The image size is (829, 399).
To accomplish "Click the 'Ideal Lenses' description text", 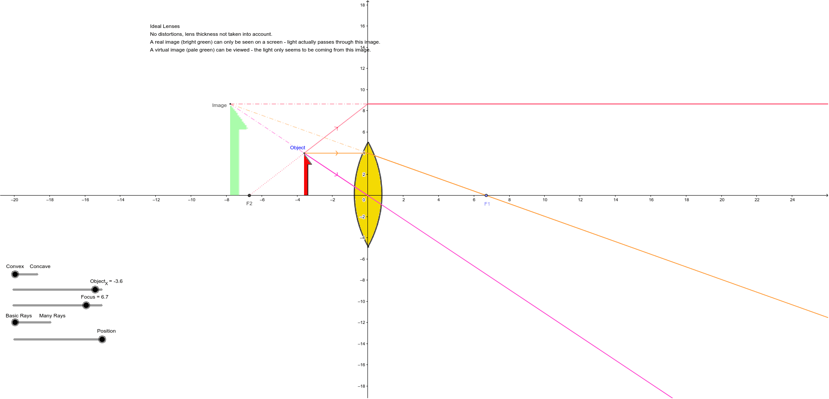I will 165,26.
